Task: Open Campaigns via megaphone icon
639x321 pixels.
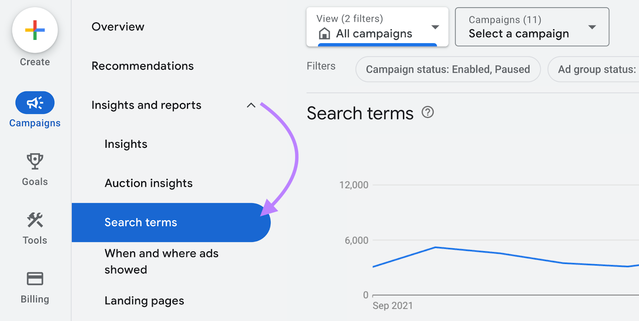Action: coord(35,103)
